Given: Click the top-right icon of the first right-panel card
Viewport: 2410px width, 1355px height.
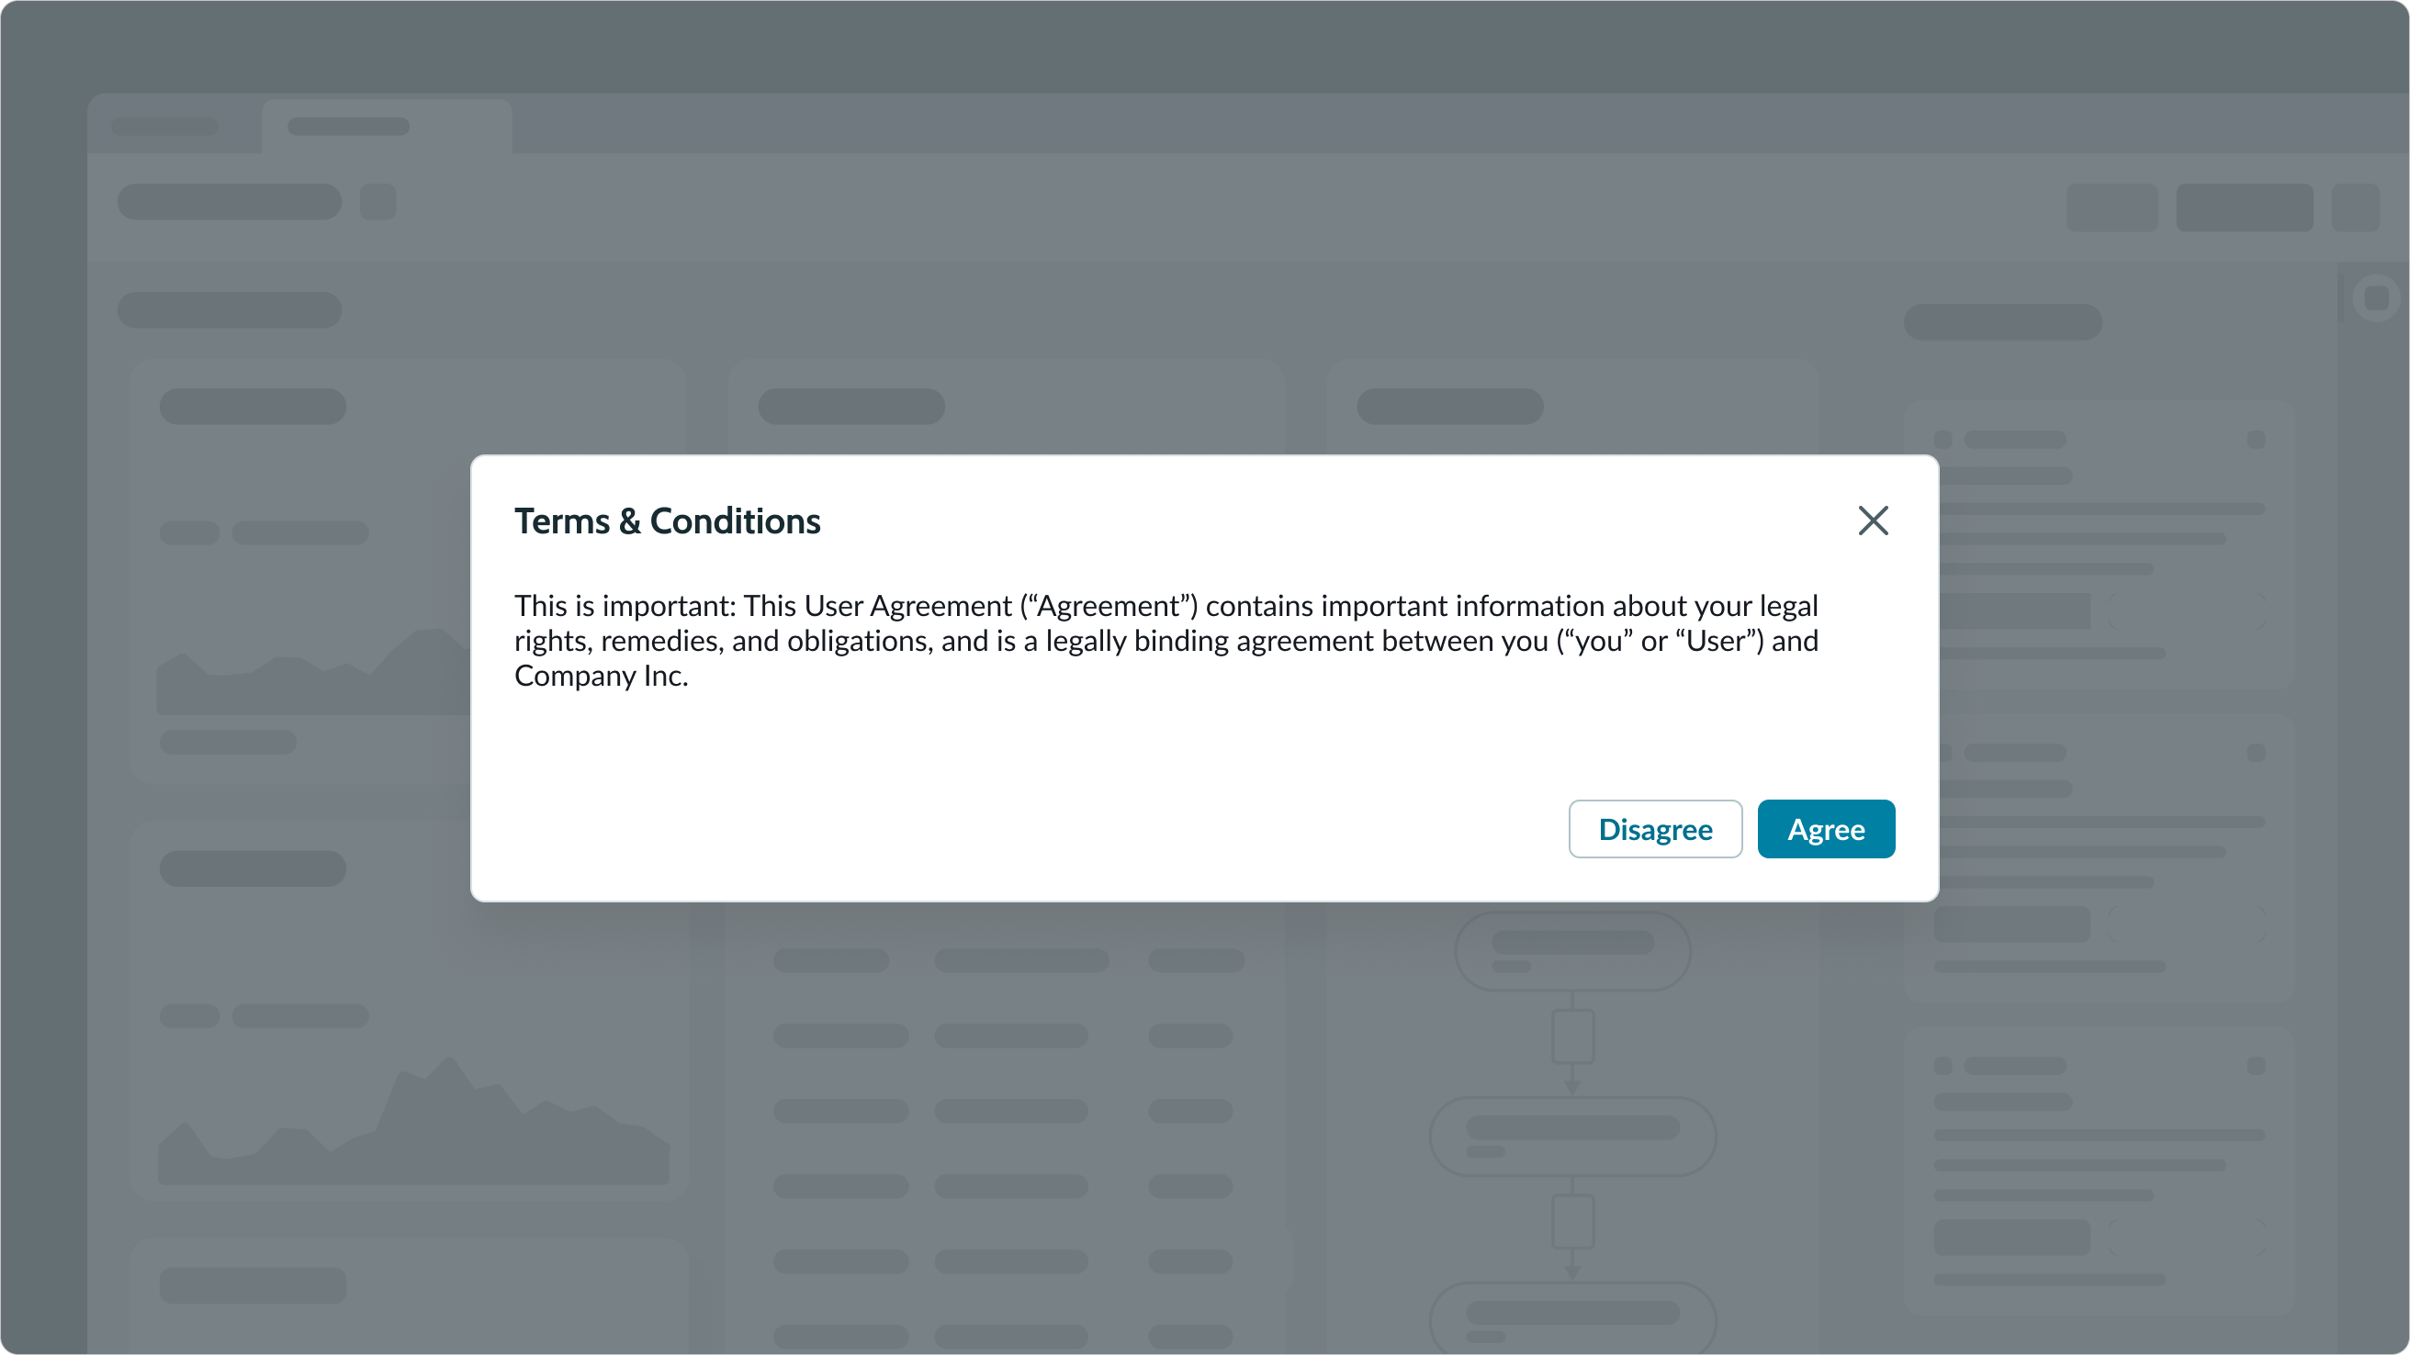Looking at the screenshot, I should coord(2256,440).
